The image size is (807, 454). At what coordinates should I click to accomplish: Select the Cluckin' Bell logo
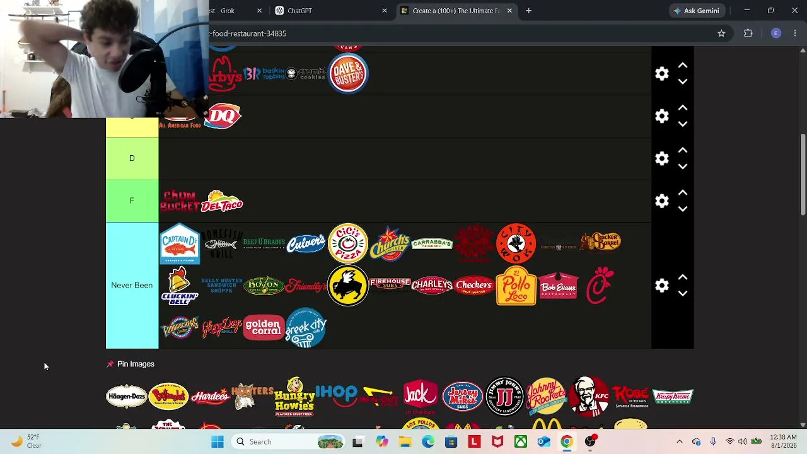(180, 286)
